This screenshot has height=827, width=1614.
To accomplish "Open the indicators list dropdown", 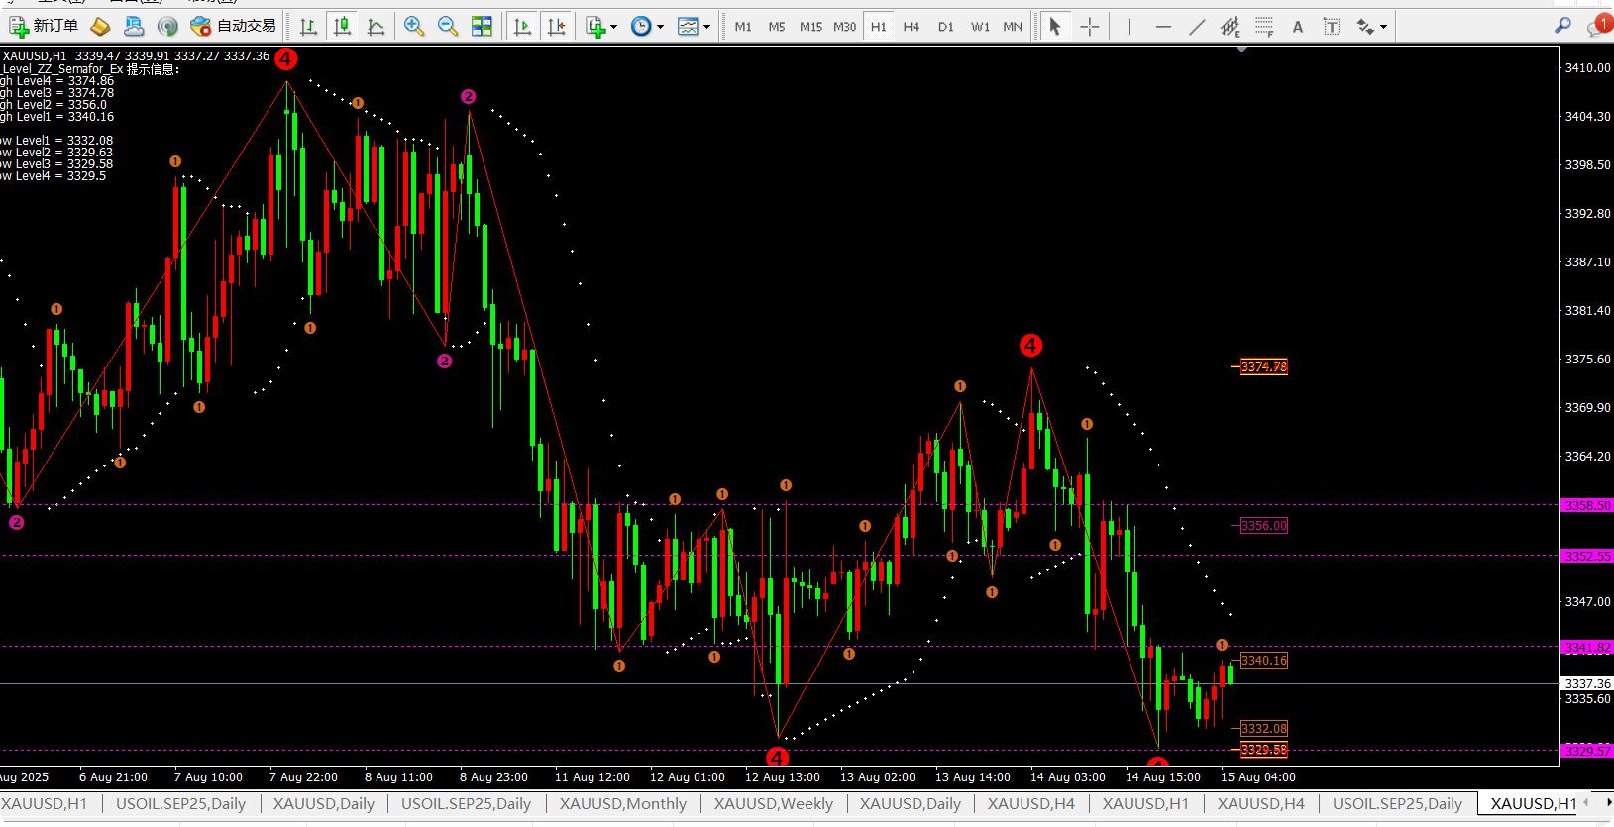I will point(601,27).
